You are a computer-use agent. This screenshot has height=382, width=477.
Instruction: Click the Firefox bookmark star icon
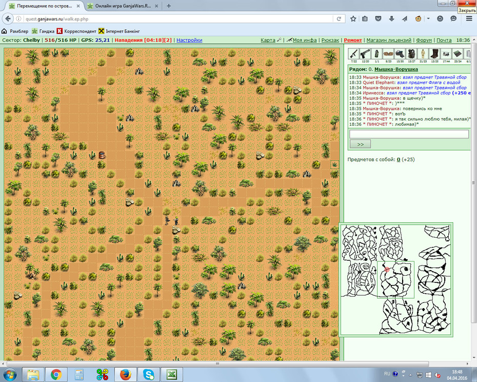click(x=353, y=19)
